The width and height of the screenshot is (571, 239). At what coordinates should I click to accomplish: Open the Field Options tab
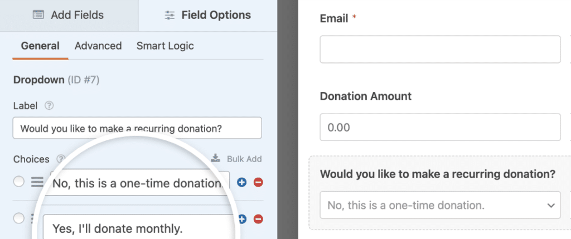click(x=207, y=15)
